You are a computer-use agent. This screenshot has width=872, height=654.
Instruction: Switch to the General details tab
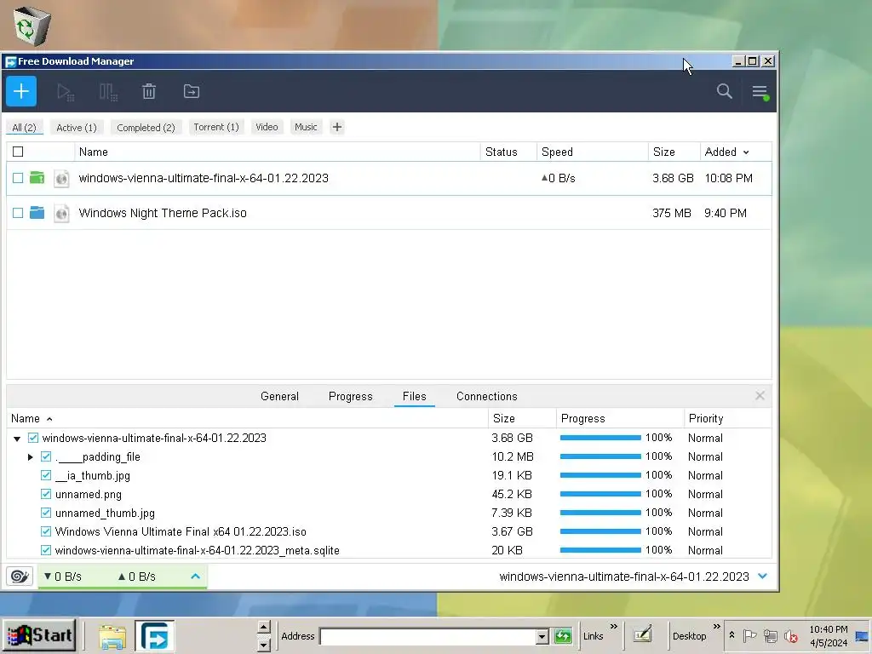279,396
